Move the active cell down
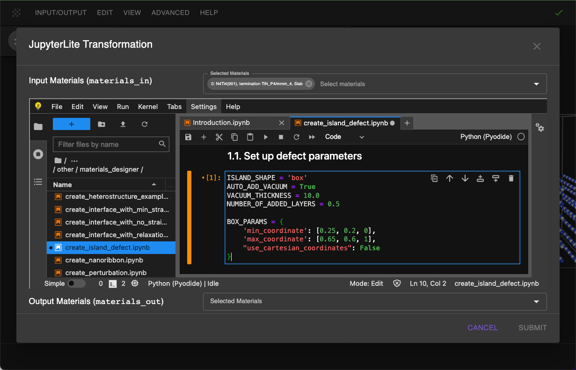This screenshot has height=370, width=576. click(x=465, y=178)
